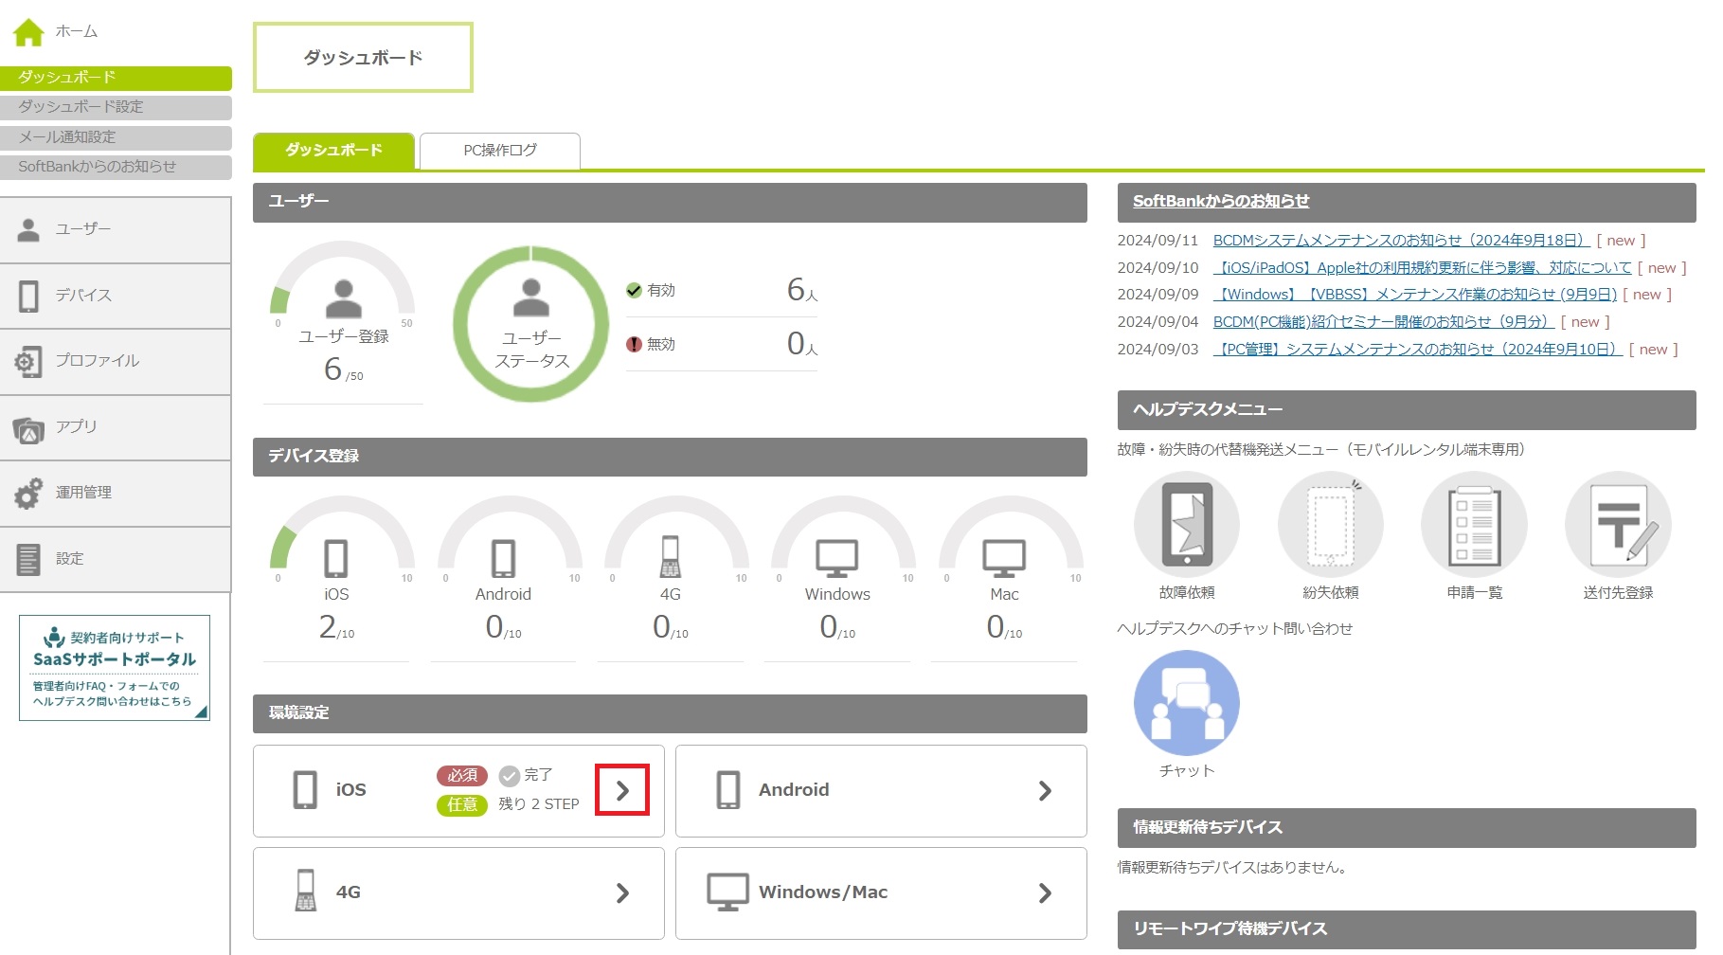Open the SaaSサポートポータル banner
The image size is (1723, 955).
[x=115, y=668]
